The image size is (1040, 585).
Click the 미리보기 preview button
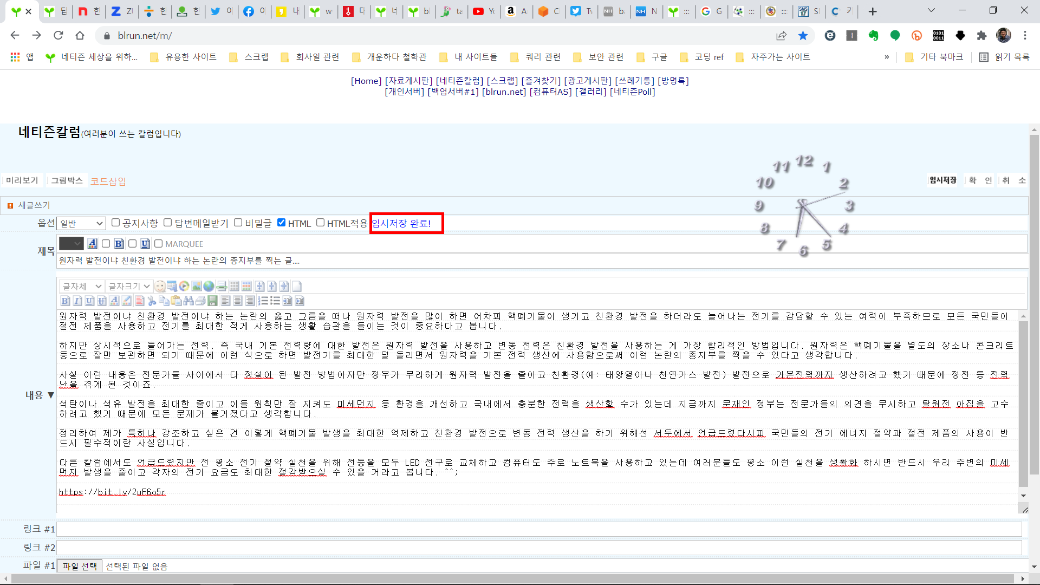pyautogui.click(x=22, y=180)
